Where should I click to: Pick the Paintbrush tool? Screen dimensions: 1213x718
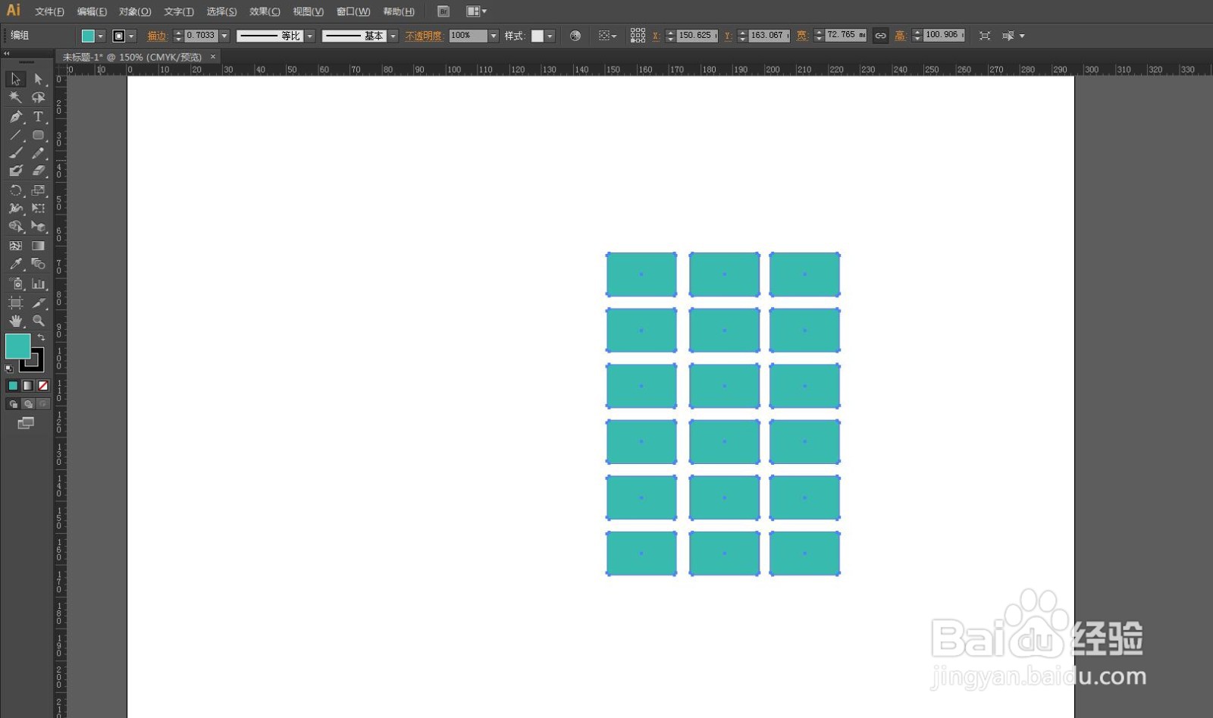[15, 153]
